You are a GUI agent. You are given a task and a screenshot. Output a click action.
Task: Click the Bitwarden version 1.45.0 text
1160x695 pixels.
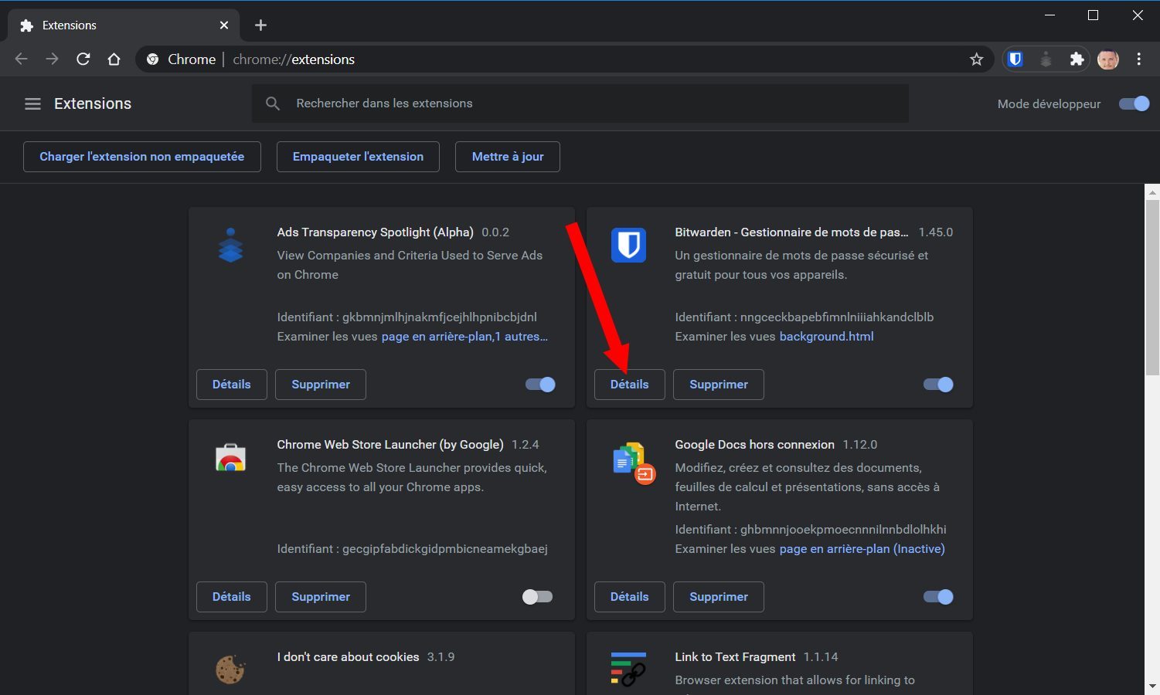(936, 232)
